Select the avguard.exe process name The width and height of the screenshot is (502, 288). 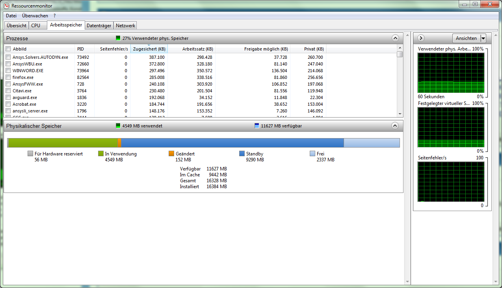pyautogui.click(x=25, y=97)
